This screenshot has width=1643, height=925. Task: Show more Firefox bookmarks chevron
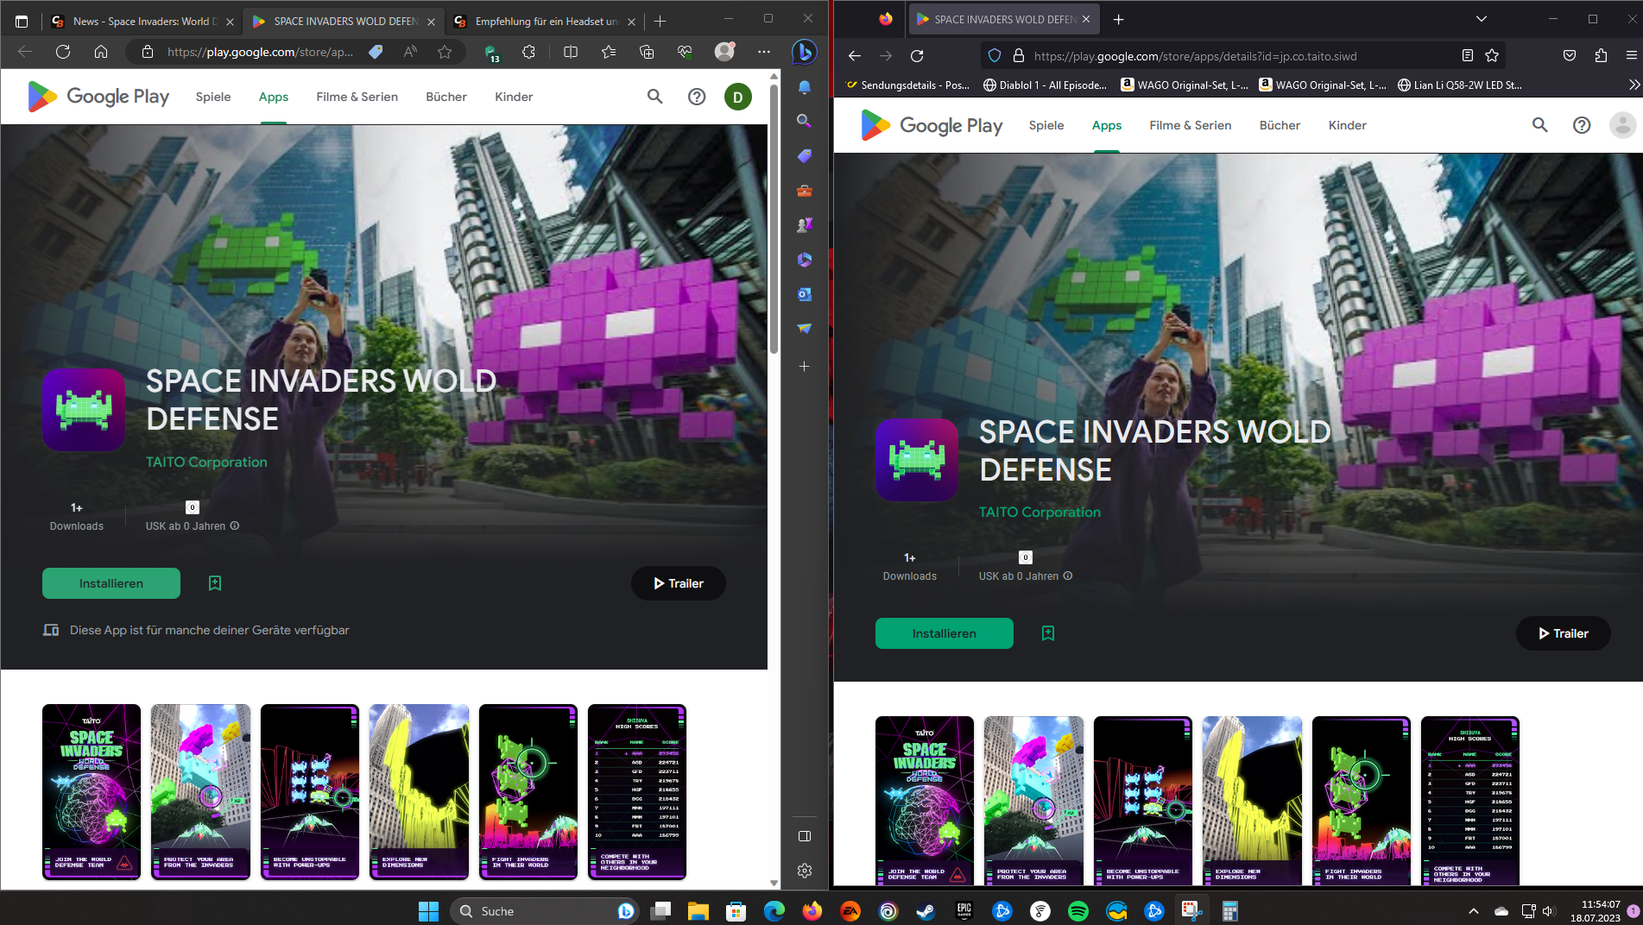coord(1634,85)
